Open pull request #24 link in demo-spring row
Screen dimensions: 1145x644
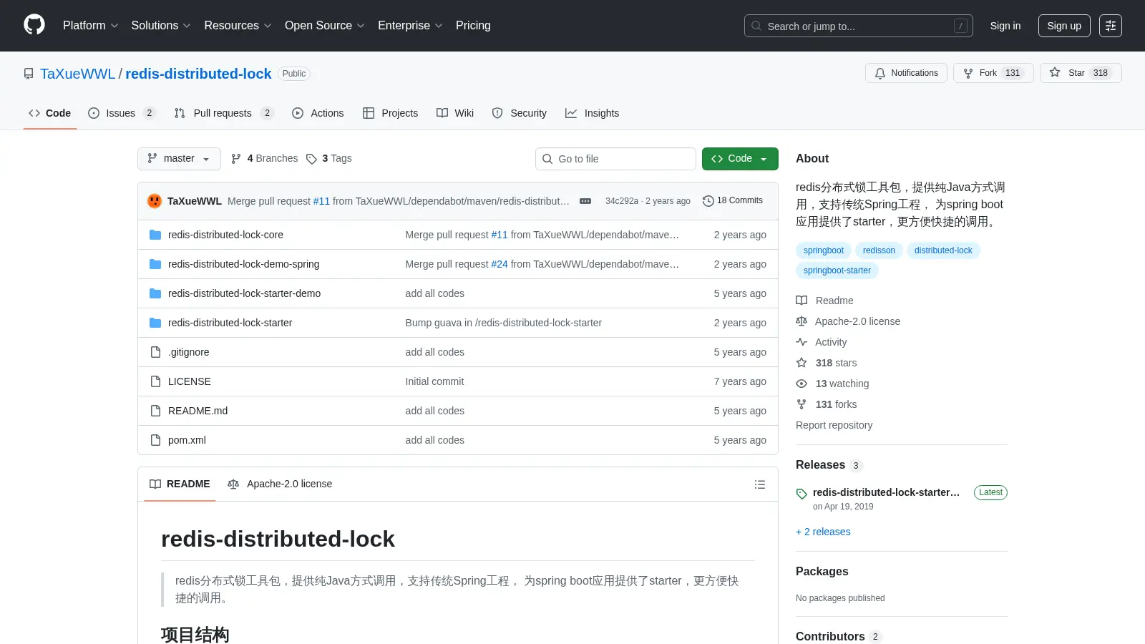pos(500,264)
